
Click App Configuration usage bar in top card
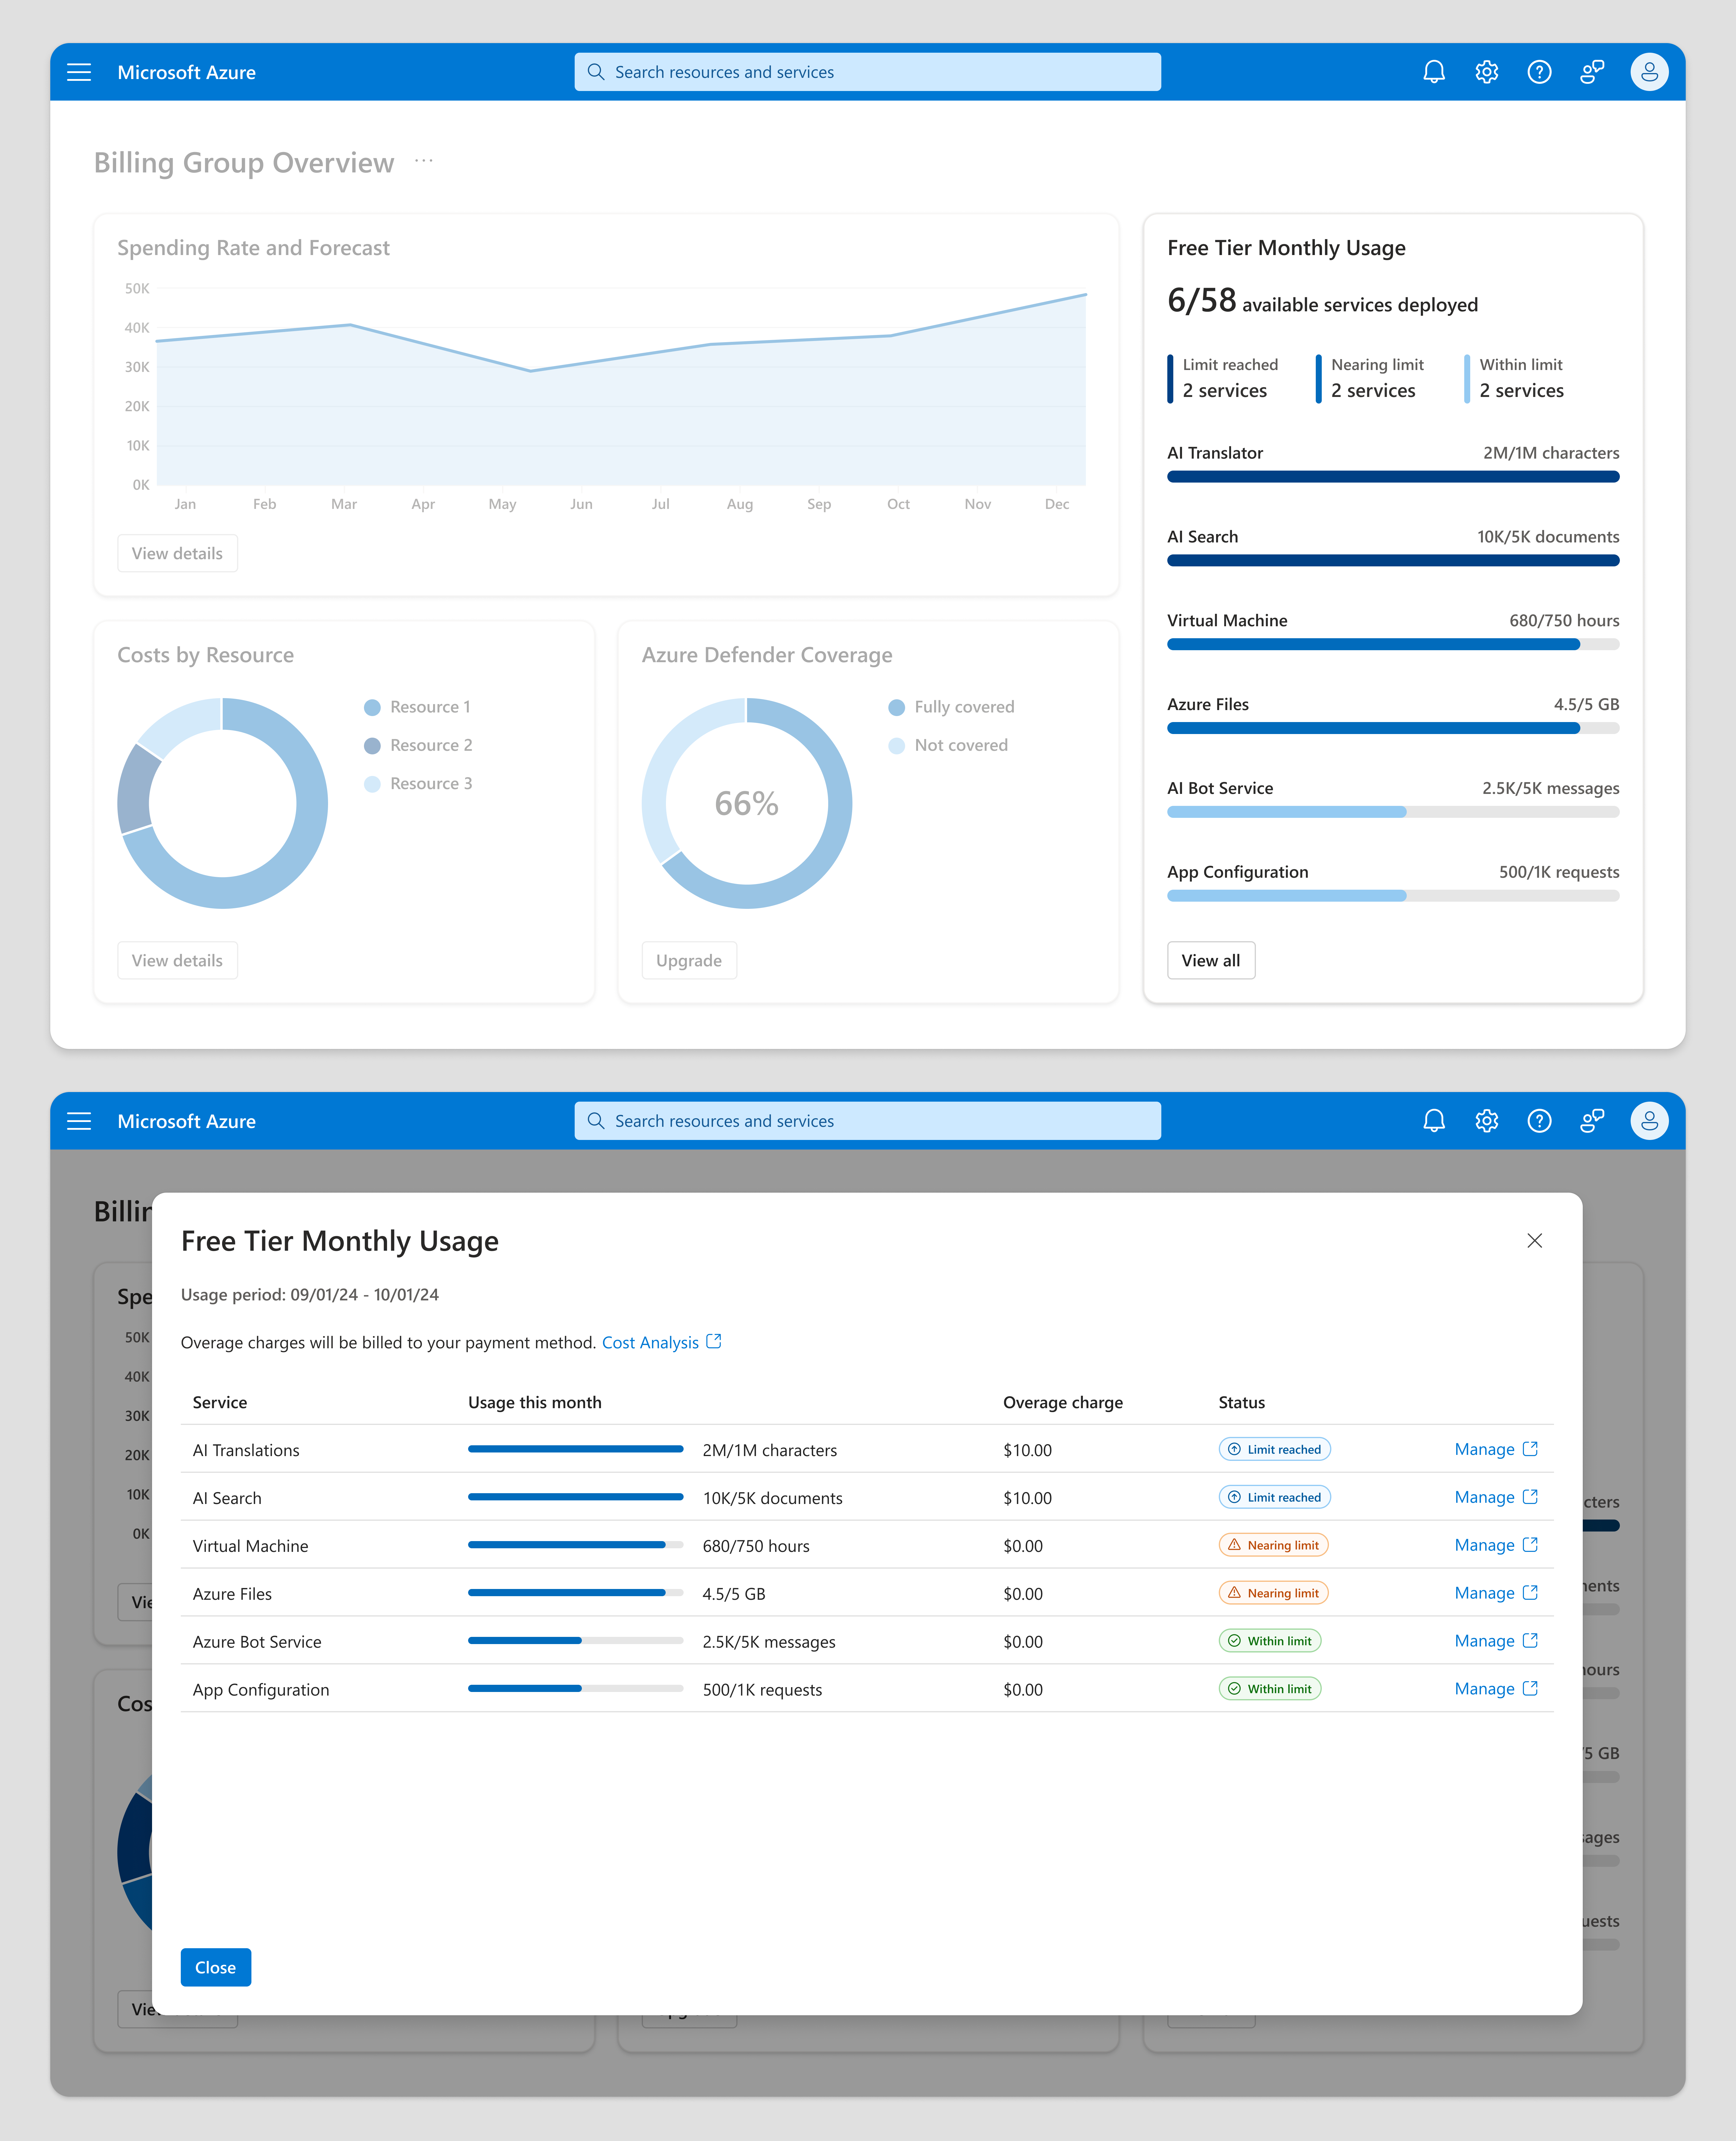(1393, 896)
